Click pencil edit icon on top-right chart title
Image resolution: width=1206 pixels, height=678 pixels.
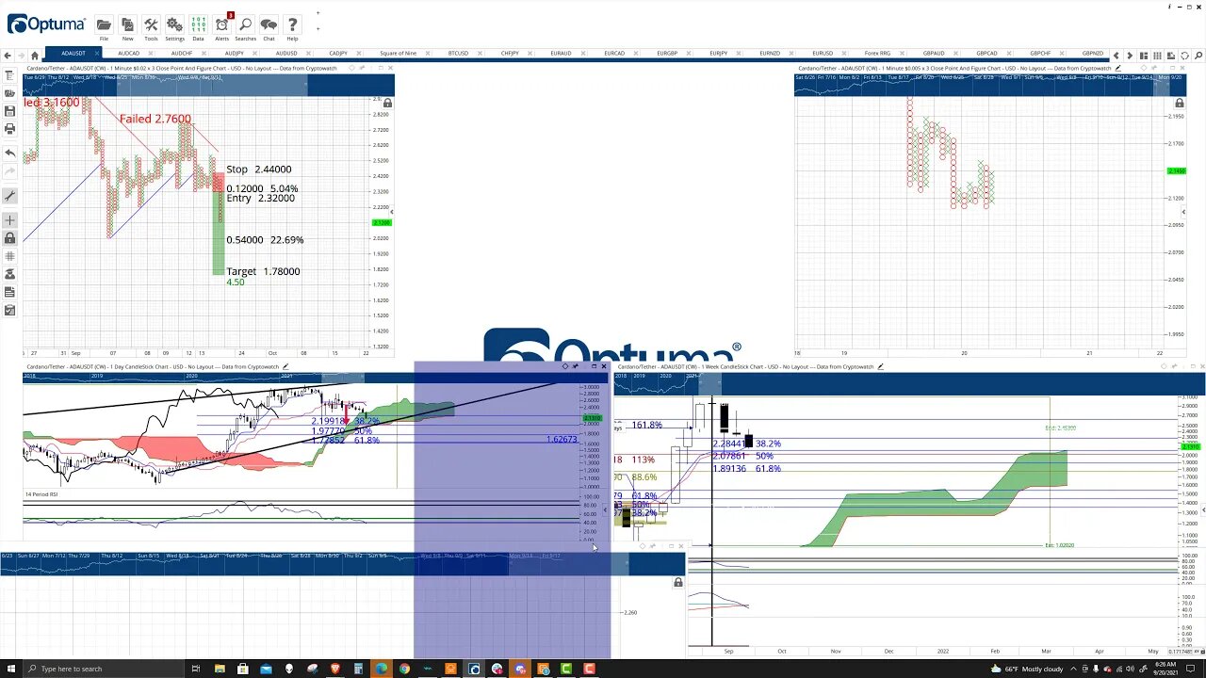coord(1118,68)
